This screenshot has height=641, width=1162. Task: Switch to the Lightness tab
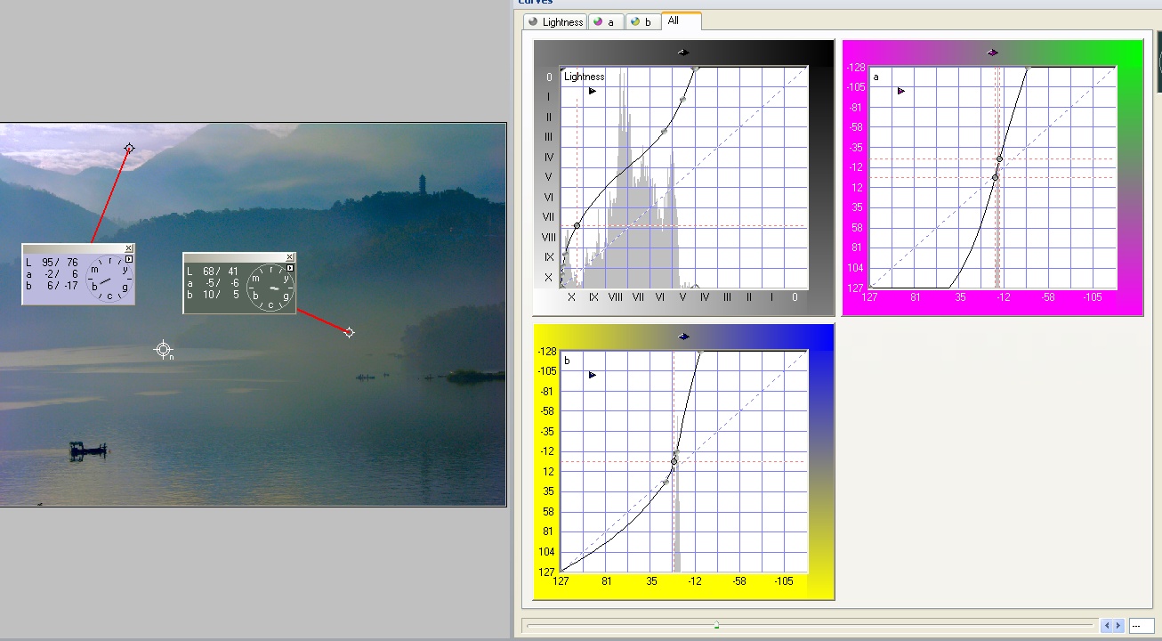555,21
